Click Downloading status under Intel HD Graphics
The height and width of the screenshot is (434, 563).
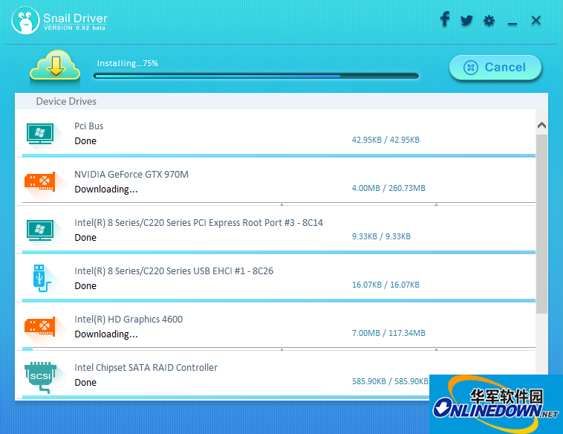point(106,334)
